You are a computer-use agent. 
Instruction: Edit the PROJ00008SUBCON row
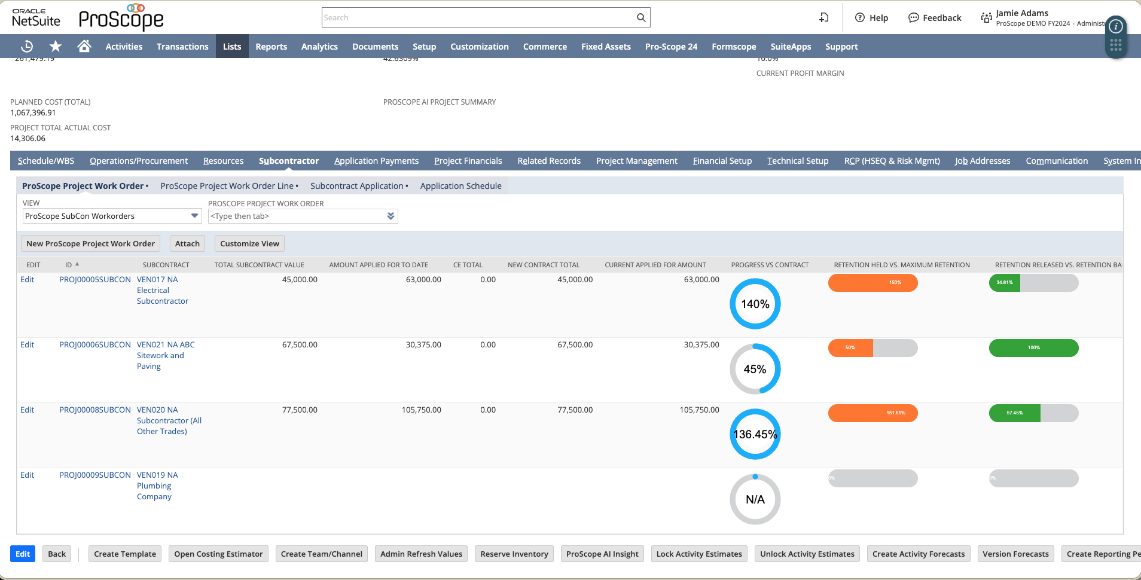(x=27, y=410)
